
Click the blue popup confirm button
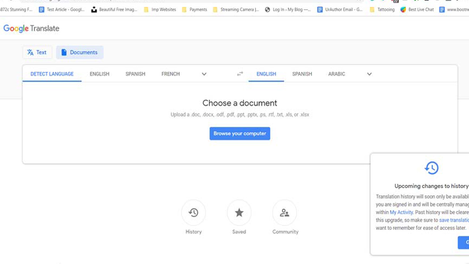pyautogui.click(x=463, y=242)
